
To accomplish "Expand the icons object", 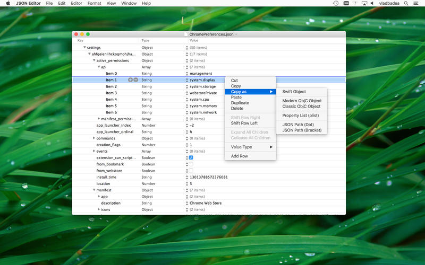I will [99, 209].
